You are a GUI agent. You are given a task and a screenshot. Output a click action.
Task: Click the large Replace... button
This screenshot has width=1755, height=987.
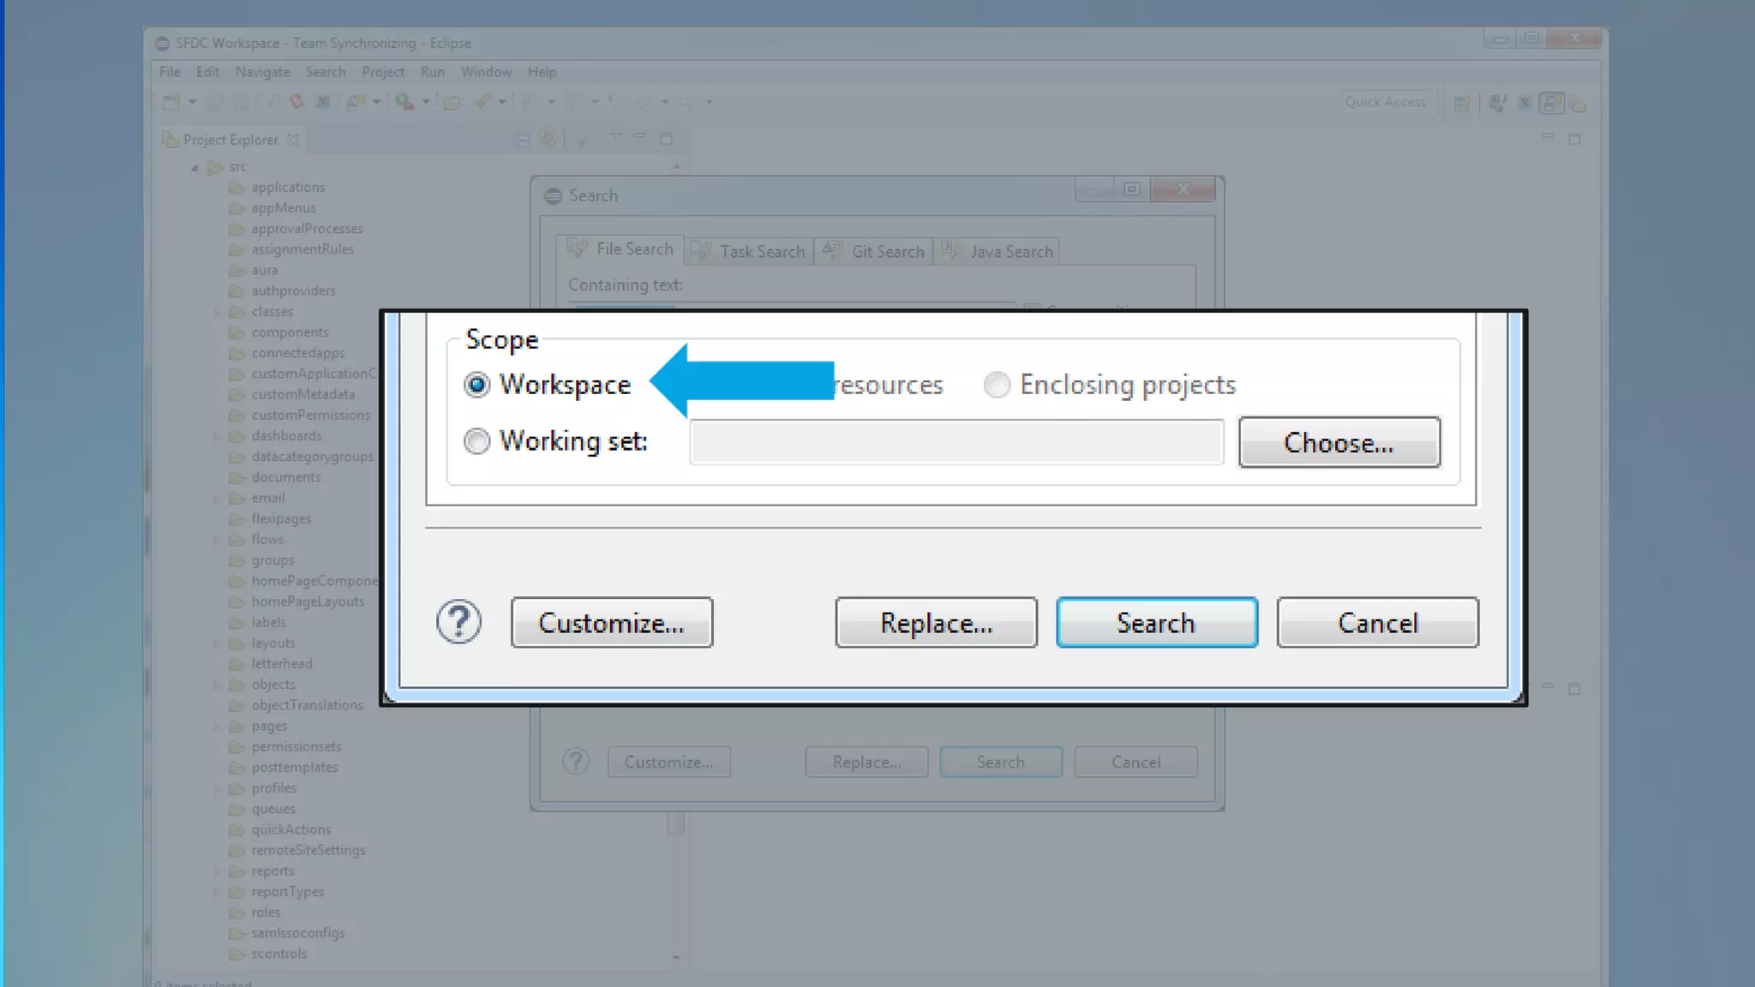[x=936, y=623]
